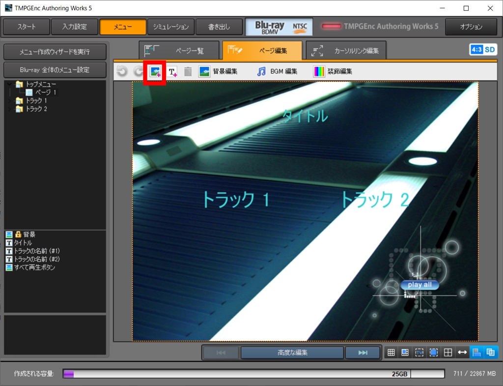Click the redo arrow in the edit toolbar

coord(138,71)
